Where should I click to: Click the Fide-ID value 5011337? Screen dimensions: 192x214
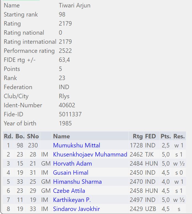click(70, 114)
